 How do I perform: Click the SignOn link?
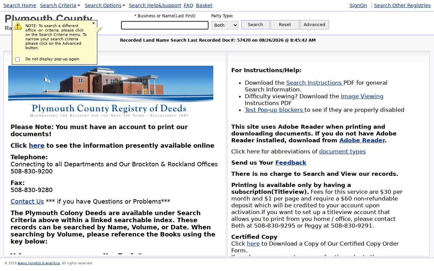358,5
